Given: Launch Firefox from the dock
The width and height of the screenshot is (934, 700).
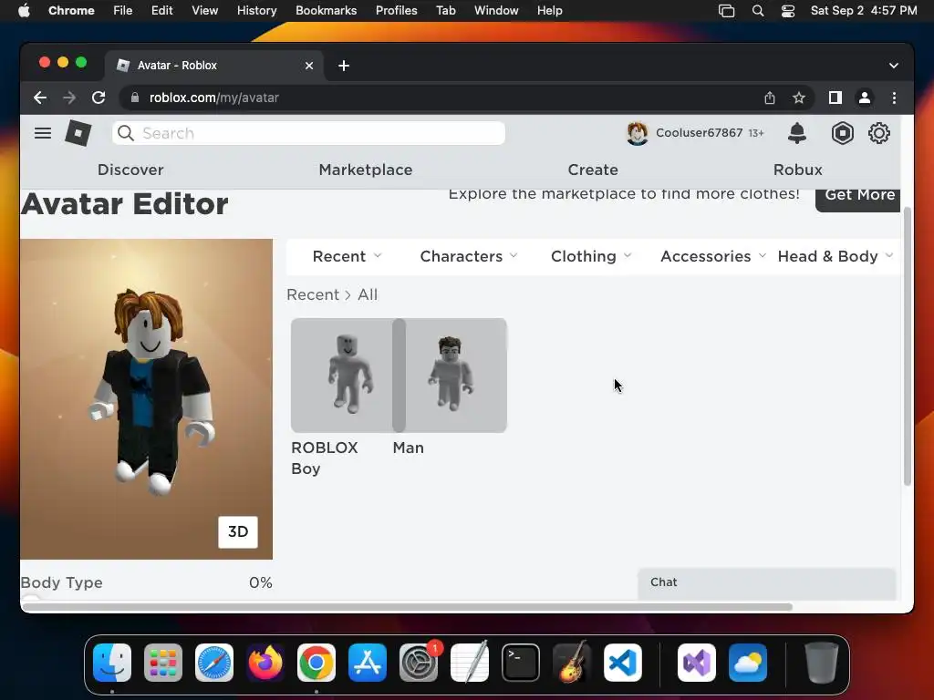Looking at the screenshot, I should [x=265, y=663].
